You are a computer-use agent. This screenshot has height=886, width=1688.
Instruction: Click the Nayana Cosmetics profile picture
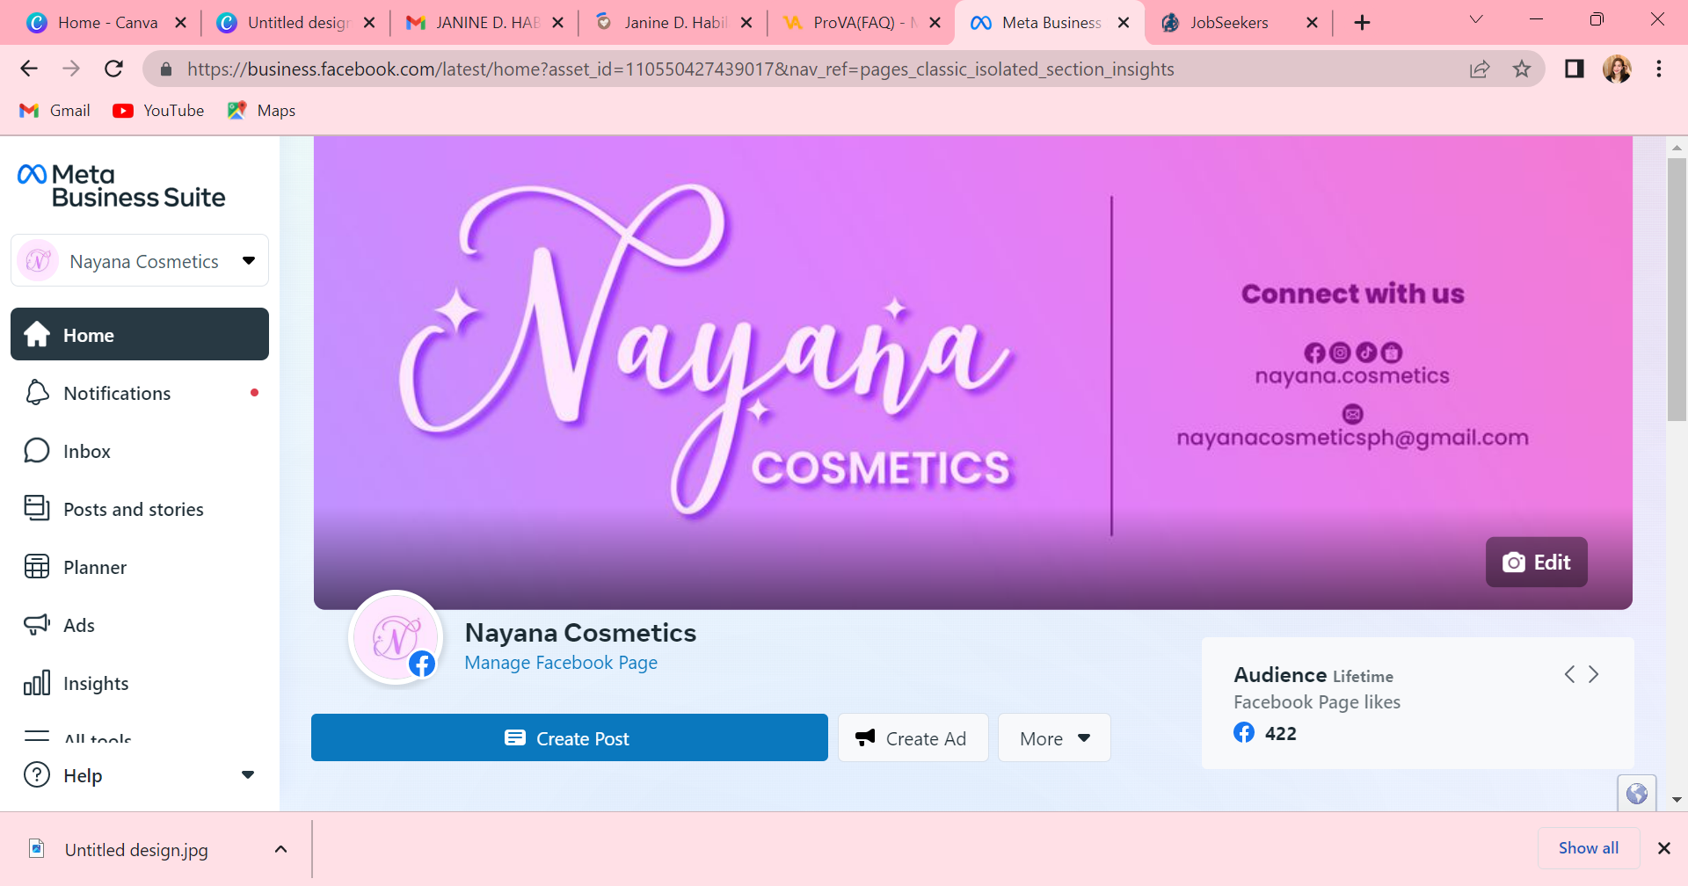(396, 636)
